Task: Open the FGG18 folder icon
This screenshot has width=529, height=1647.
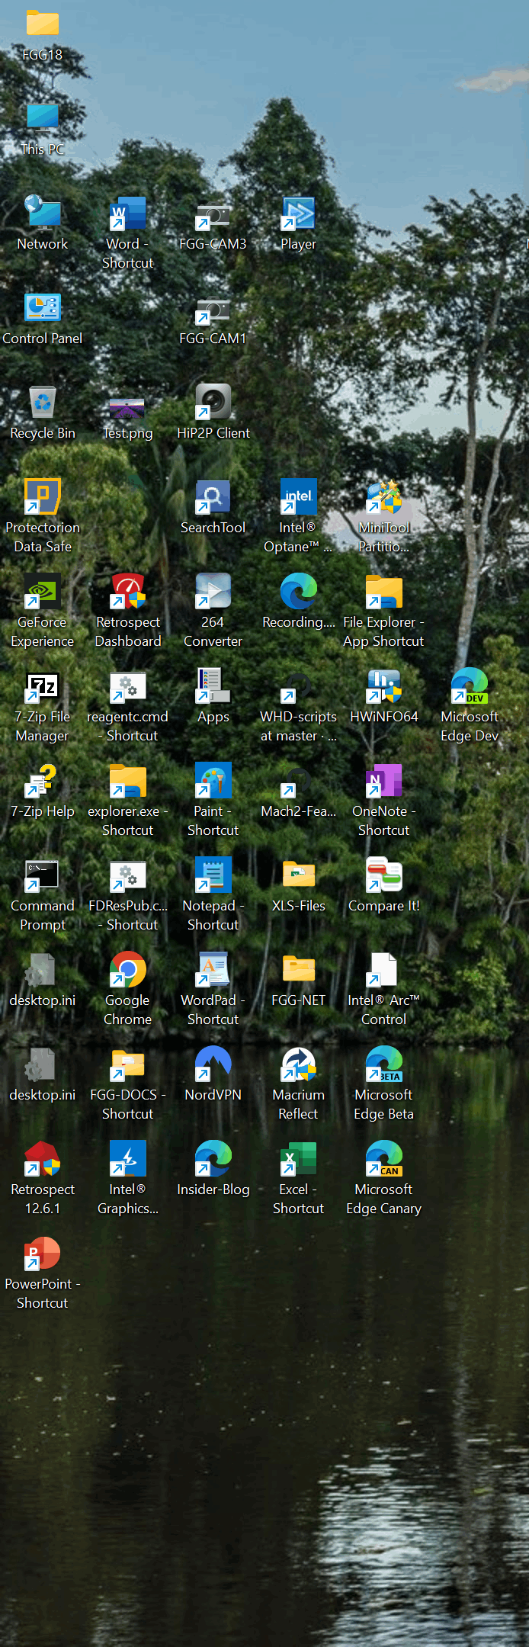Action: pos(43,24)
